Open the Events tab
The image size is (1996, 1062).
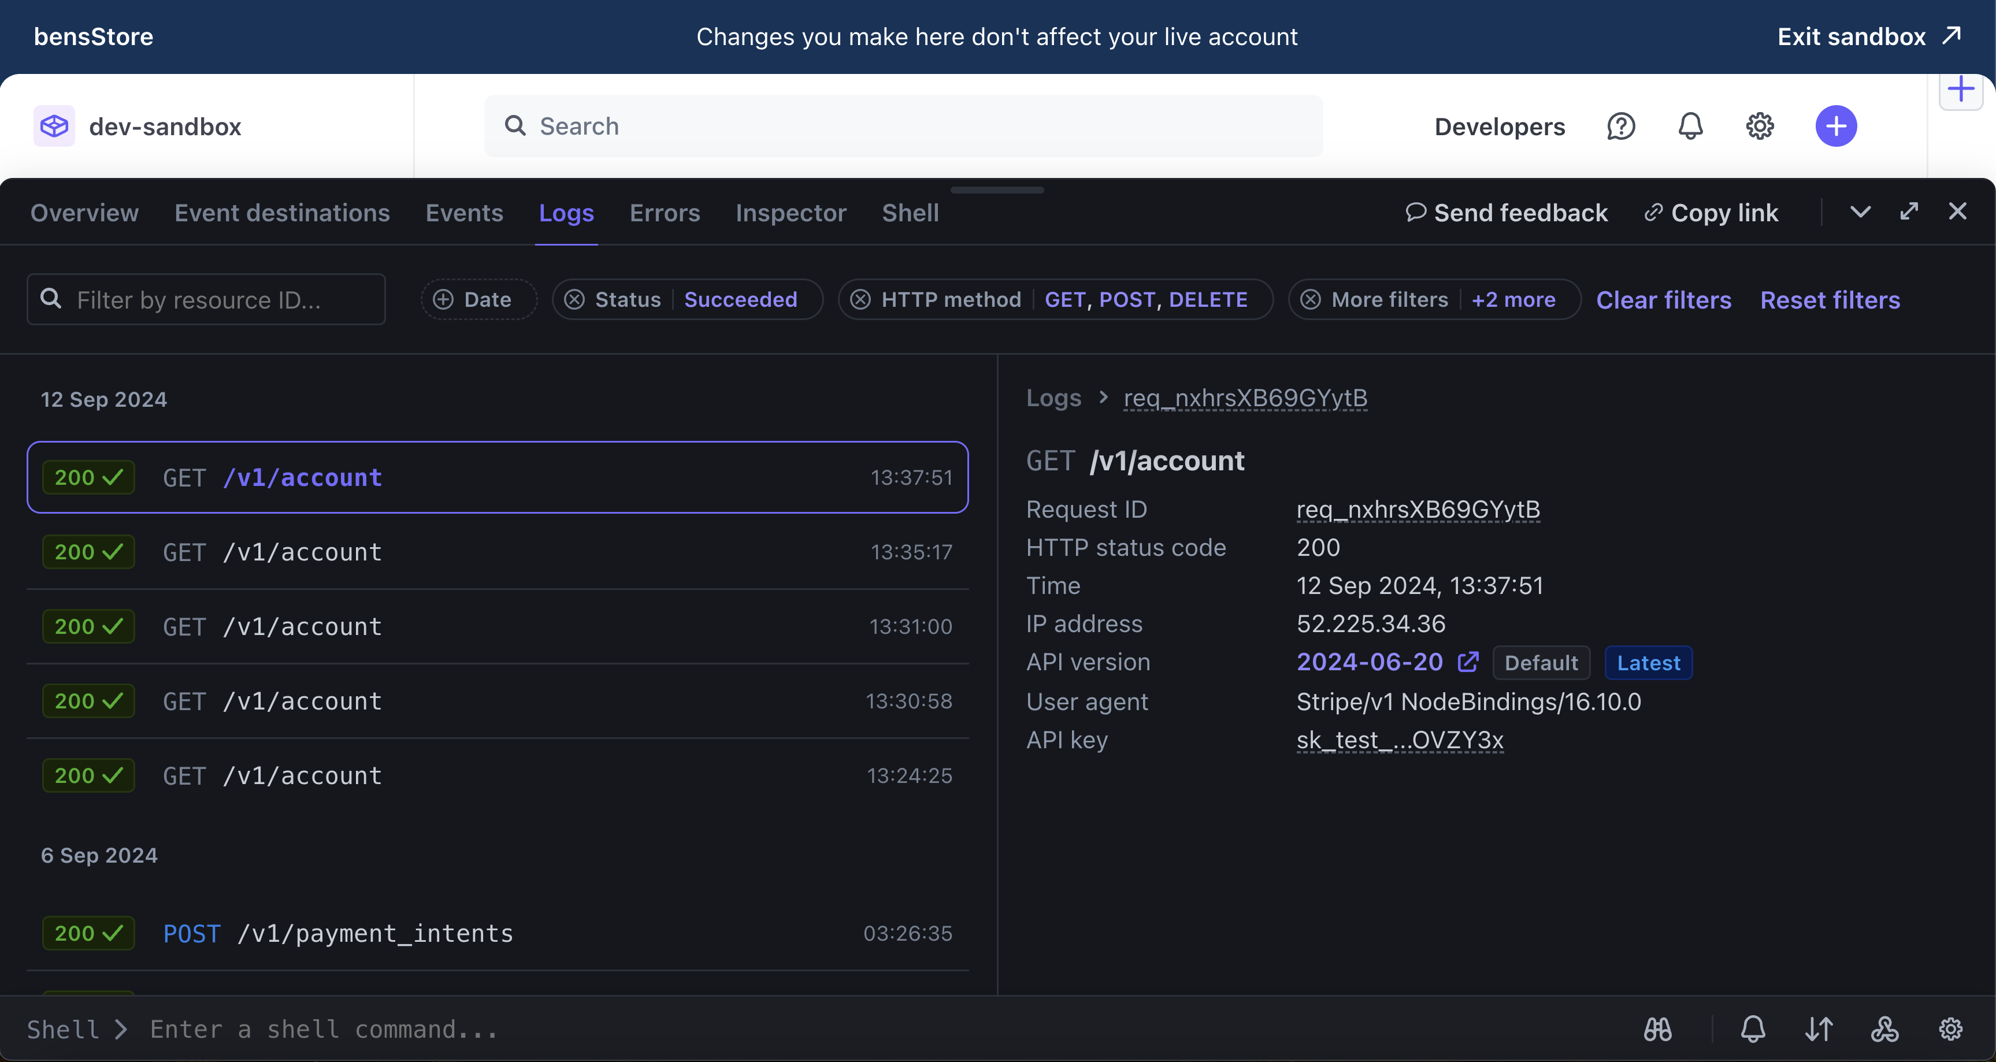pyautogui.click(x=464, y=212)
